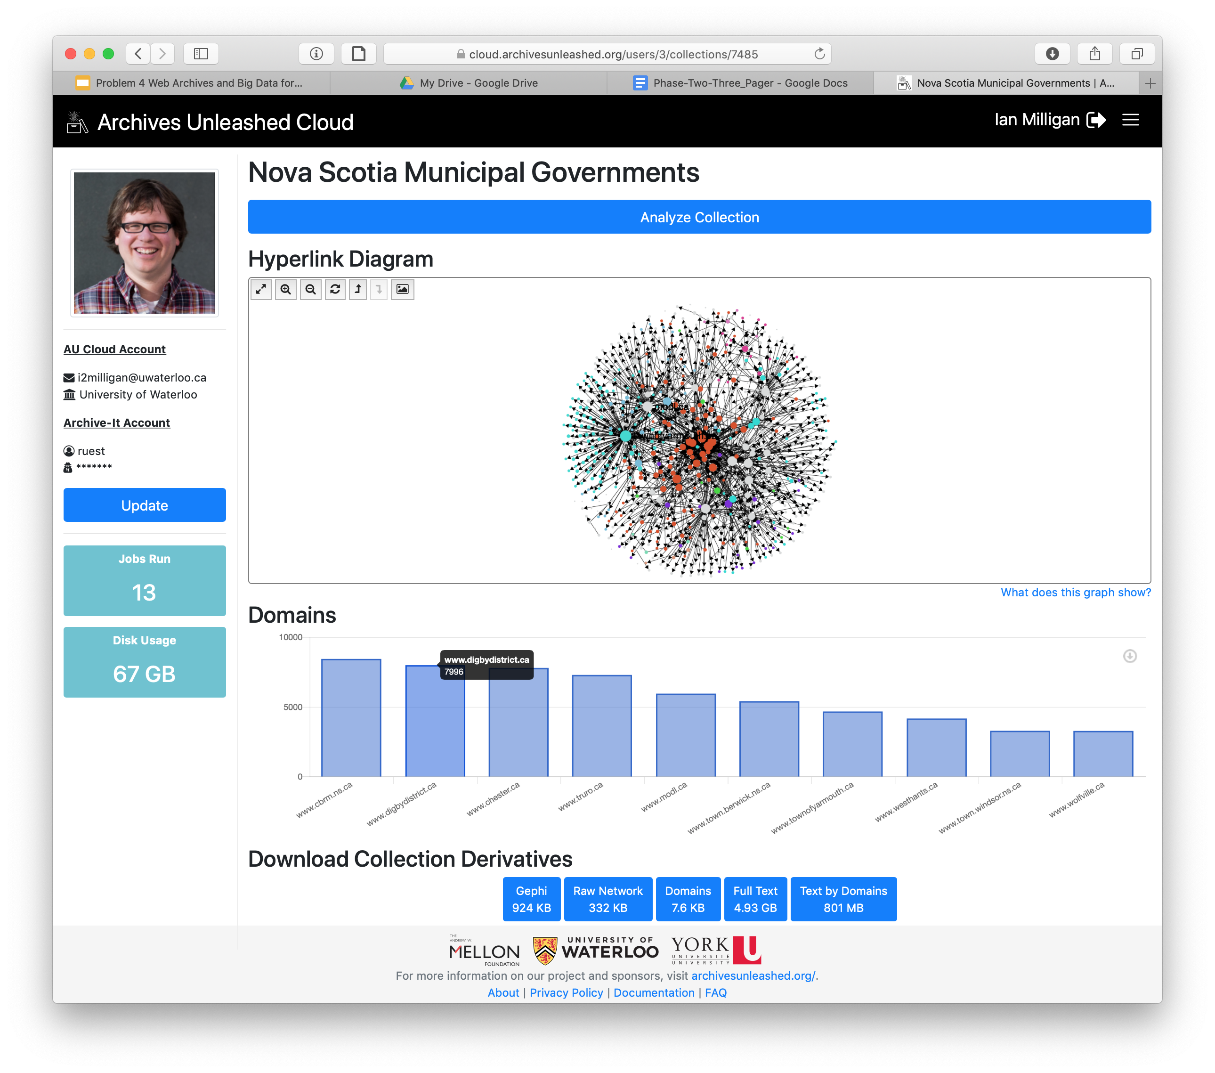Click the University of Waterloo institution text
1215x1073 pixels.
pos(138,395)
